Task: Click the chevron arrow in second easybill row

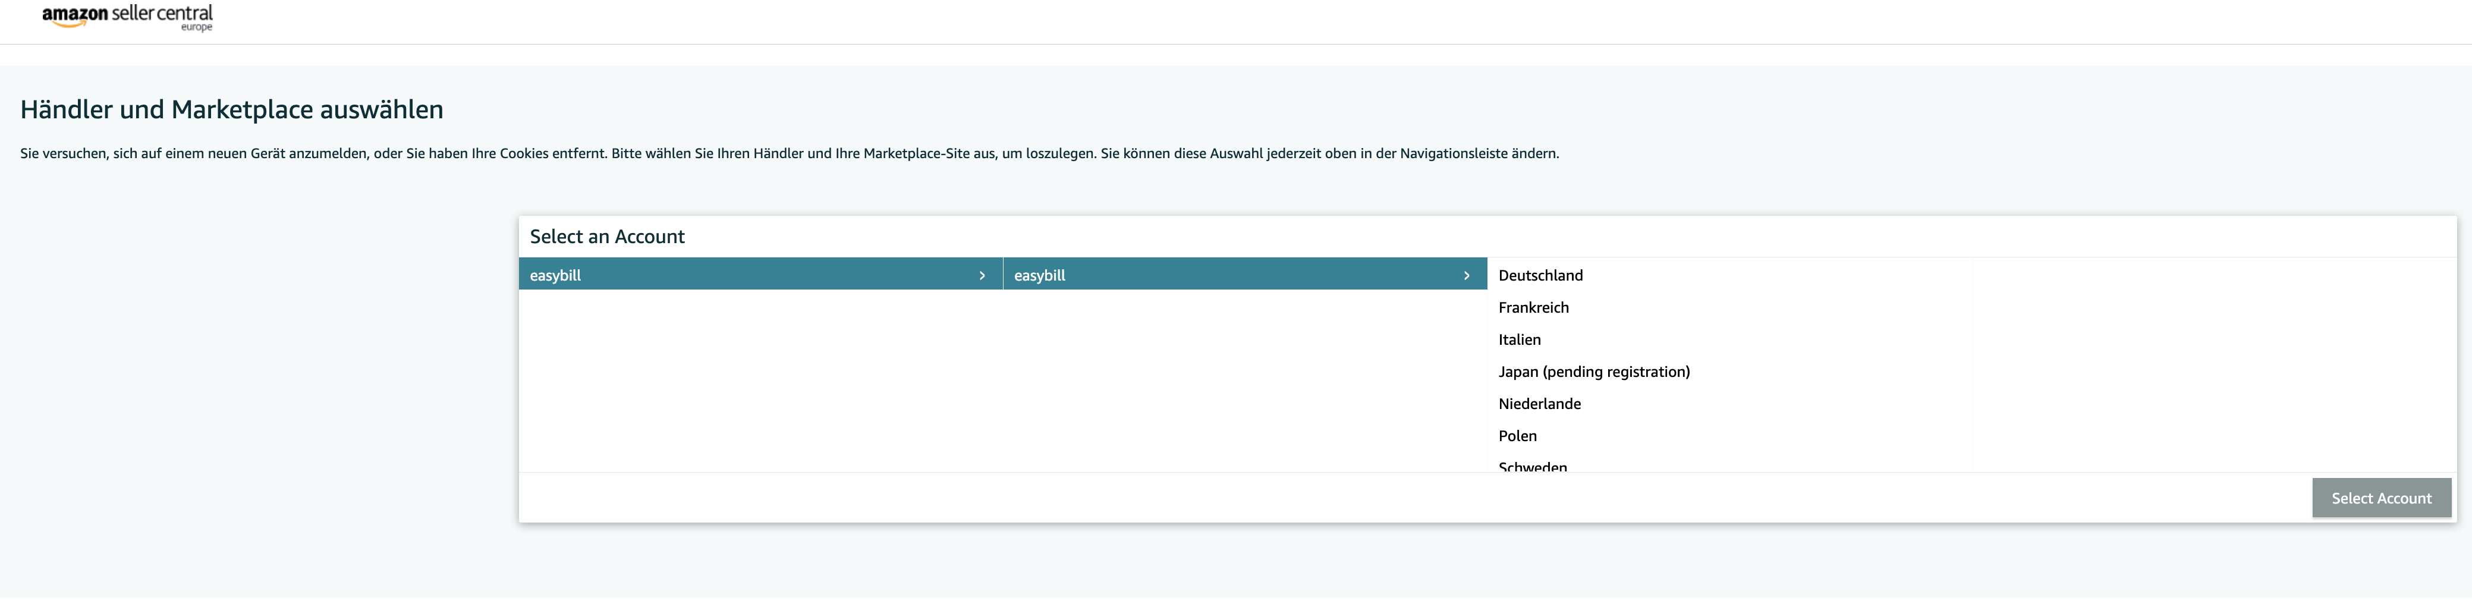Action: tap(1466, 276)
